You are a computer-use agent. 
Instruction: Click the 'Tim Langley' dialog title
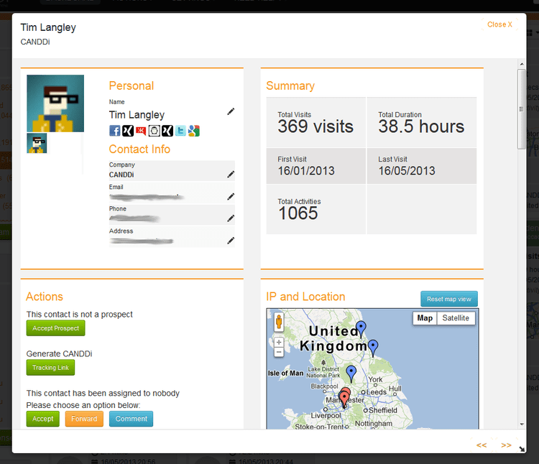(48, 27)
